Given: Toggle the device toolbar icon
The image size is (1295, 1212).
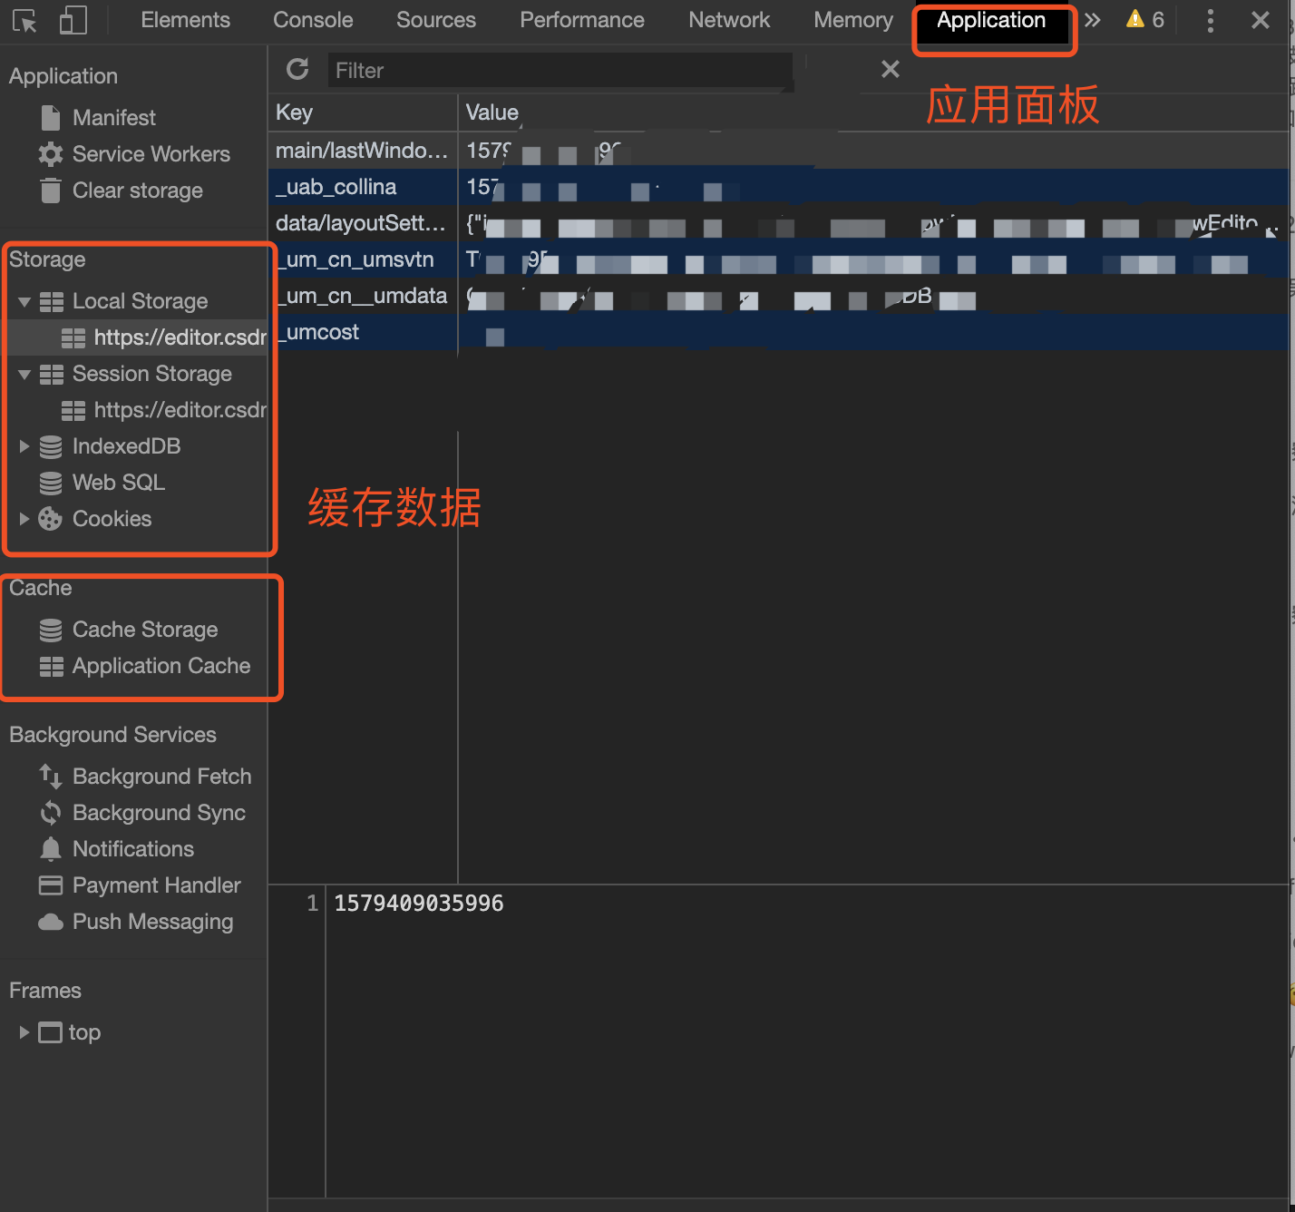Looking at the screenshot, I should (73, 20).
